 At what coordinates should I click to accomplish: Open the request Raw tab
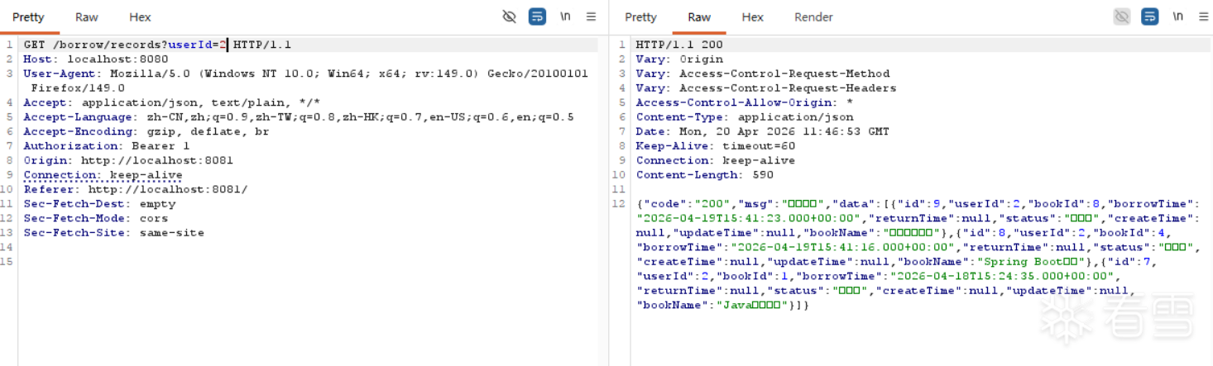pos(86,17)
